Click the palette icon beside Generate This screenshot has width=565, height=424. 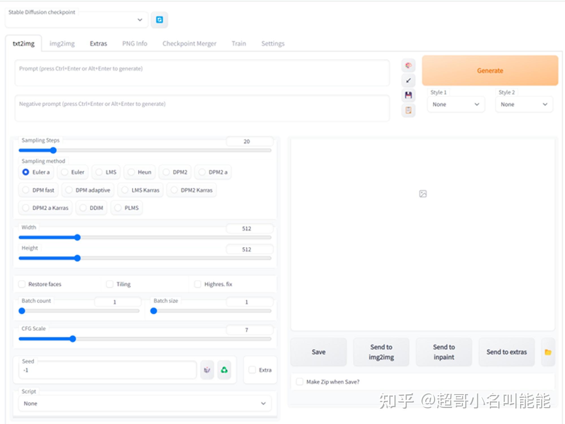point(408,65)
